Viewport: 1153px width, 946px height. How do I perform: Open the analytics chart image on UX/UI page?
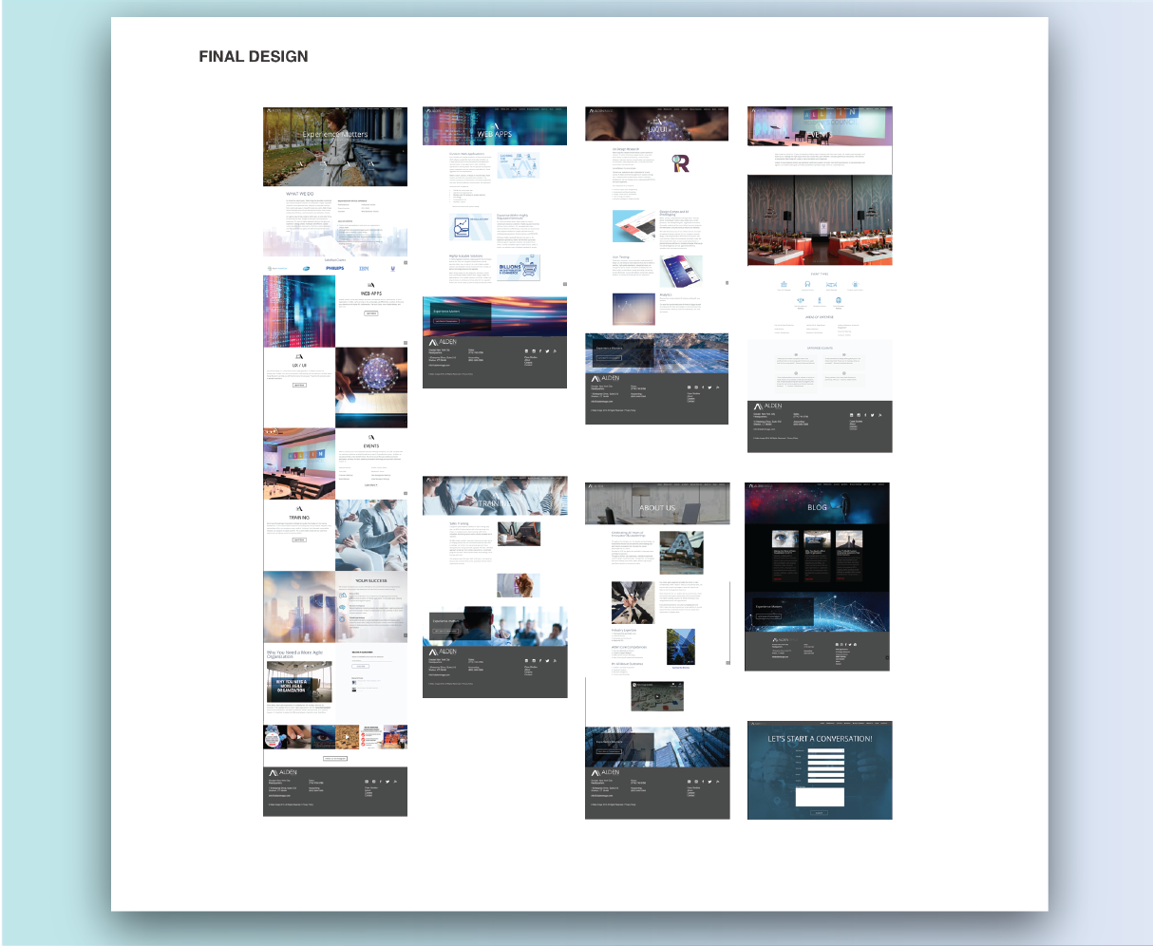click(x=633, y=310)
